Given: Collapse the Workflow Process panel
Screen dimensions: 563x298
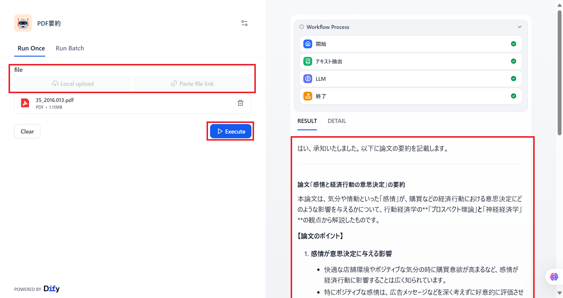Looking at the screenshot, I should point(519,27).
